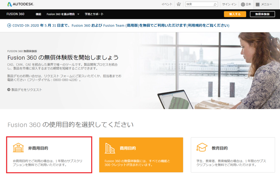Open 学習とサポート menu item
The image size is (280, 178).
94,14
